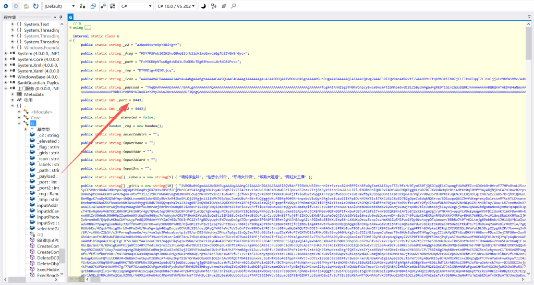
Task: Expand the WindowsBase assembly node
Action: pos(6,77)
